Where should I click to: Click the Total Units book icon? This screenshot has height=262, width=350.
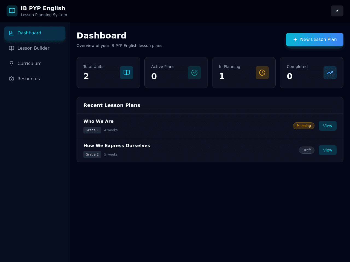point(127,73)
